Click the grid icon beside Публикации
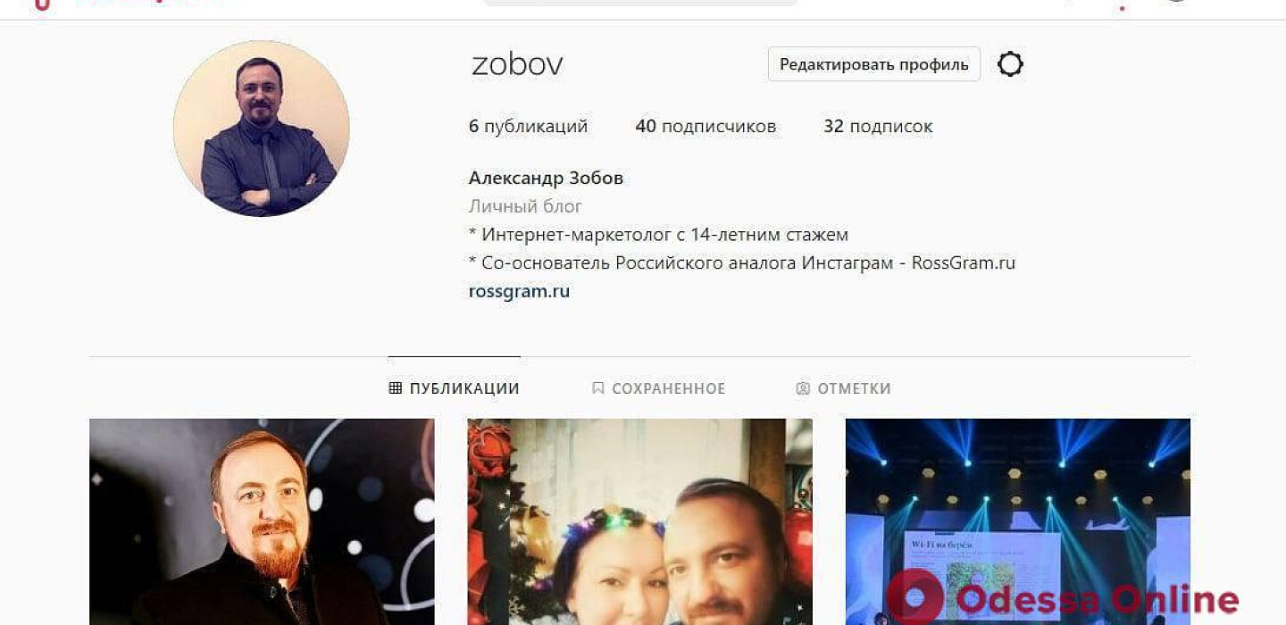The height and width of the screenshot is (625, 1286). pos(396,388)
